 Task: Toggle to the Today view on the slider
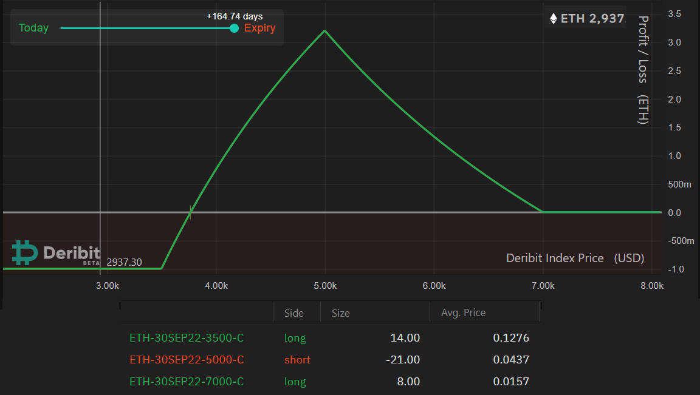[x=33, y=28]
